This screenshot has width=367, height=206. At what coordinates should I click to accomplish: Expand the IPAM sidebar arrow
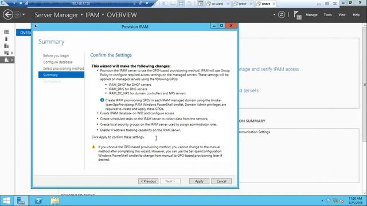12,60
